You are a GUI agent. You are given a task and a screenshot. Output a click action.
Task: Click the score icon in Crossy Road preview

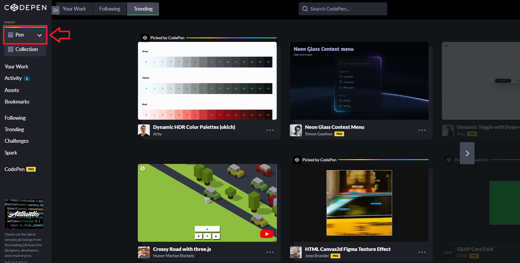click(143, 168)
